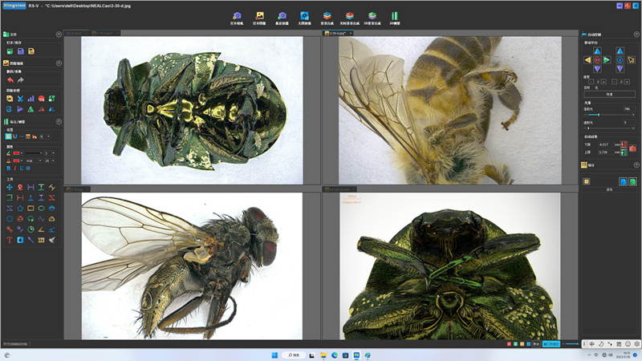642x361 pixels.
Task: Select the green ellipse measurement tool
Action: coord(42,209)
